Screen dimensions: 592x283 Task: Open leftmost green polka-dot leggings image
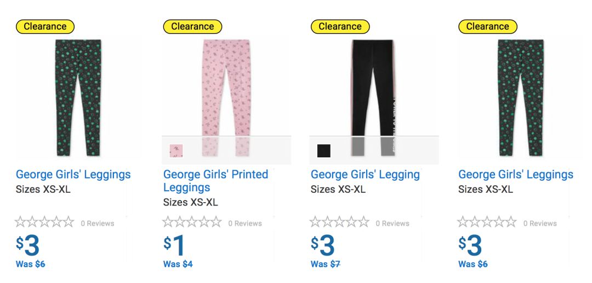(78, 97)
